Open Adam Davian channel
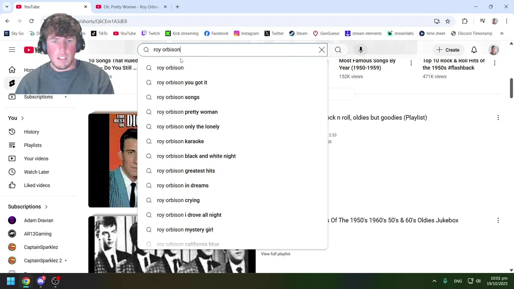 click(x=38, y=220)
